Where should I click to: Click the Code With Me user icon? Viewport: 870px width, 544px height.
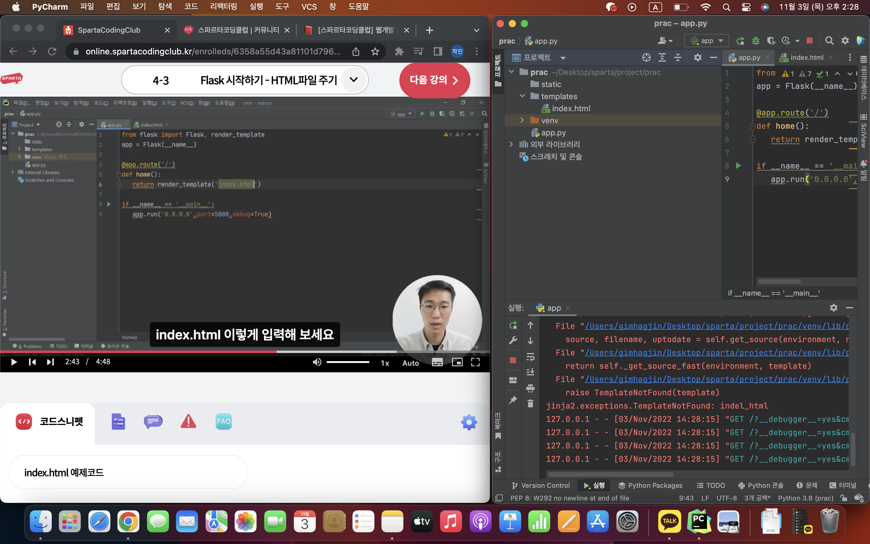665,41
